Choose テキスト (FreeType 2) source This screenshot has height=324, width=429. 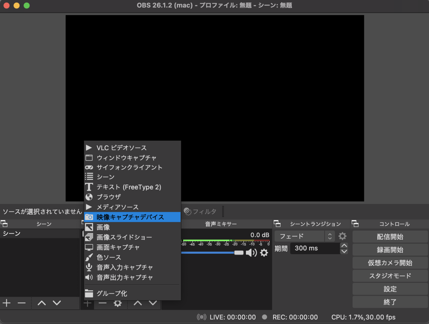click(x=132, y=187)
